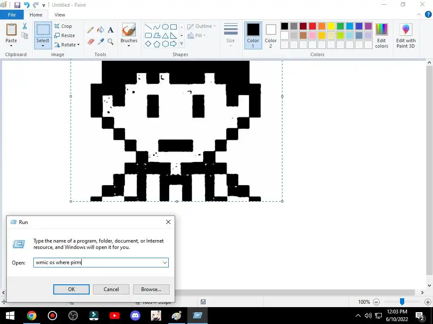The width and height of the screenshot is (433, 324).
Task: Expand the shapes gallery more arrow
Action: coord(181,44)
